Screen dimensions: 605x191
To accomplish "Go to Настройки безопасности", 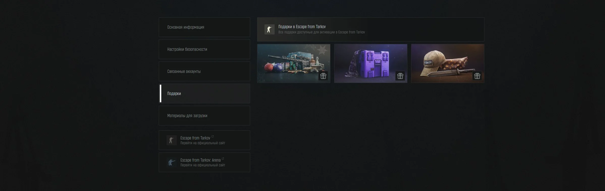I will coord(204,49).
